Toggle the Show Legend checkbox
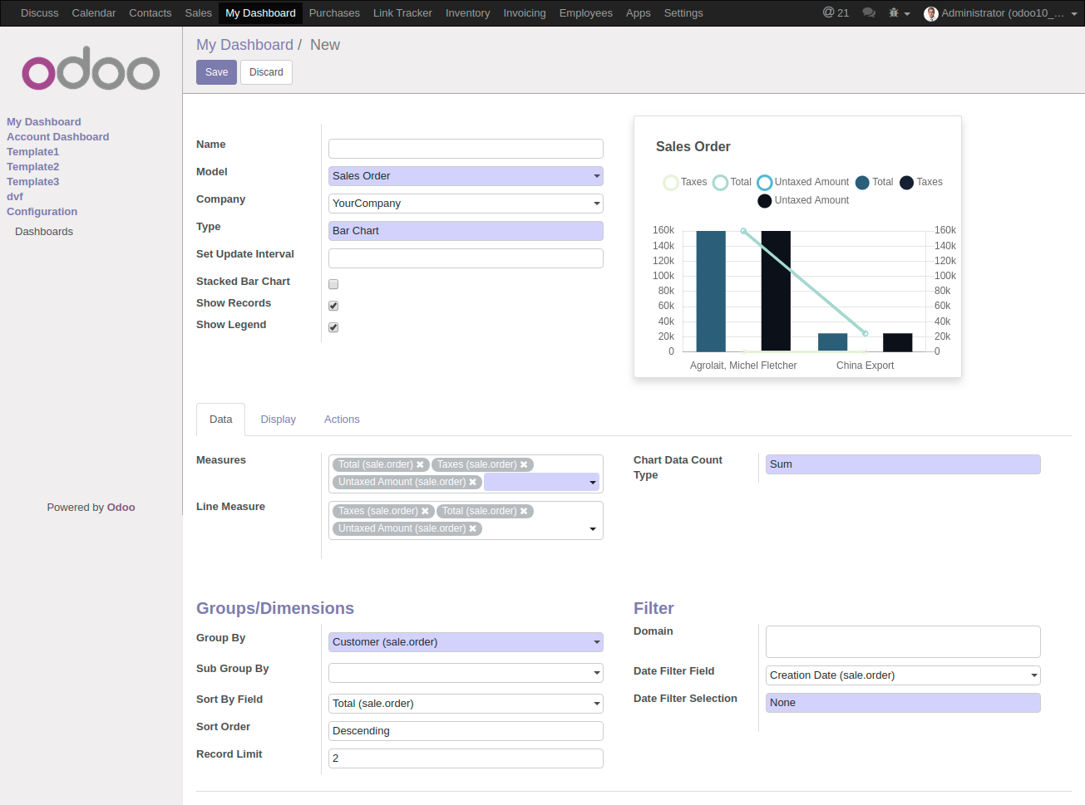Image resolution: width=1085 pixels, height=805 pixels. point(333,327)
